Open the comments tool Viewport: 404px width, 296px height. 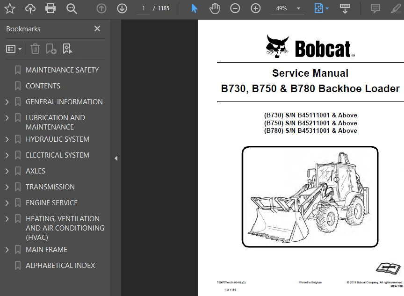[375, 8]
